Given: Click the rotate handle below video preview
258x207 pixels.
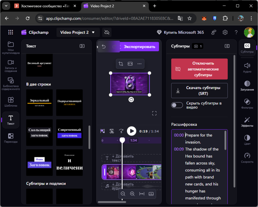Looking at the screenshot, I should (x=131, y=99).
